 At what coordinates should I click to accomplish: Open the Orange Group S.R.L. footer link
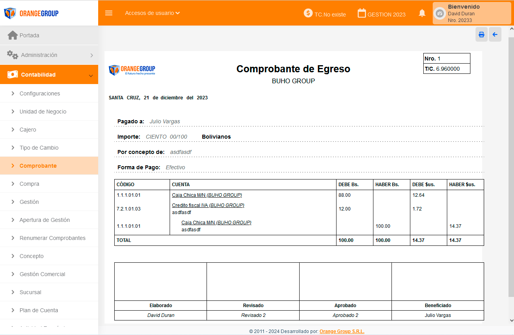(342, 331)
